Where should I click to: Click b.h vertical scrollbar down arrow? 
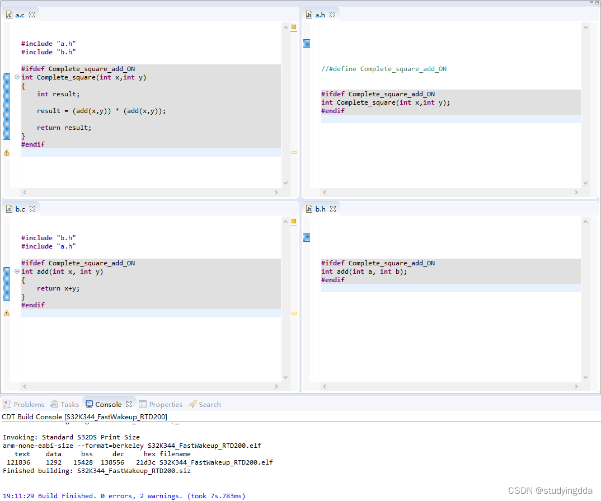pyautogui.click(x=585, y=377)
